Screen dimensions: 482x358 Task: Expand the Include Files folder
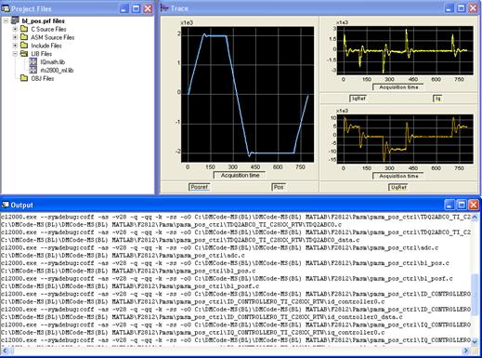coord(15,46)
